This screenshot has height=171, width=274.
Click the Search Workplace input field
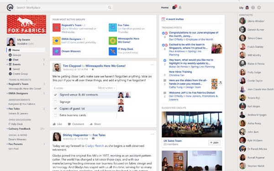click(63, 7)
